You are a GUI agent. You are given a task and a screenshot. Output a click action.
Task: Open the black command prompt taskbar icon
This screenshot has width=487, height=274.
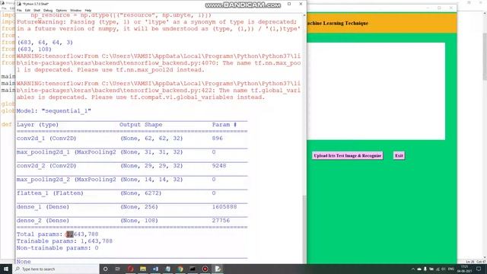tap(193, 269)
